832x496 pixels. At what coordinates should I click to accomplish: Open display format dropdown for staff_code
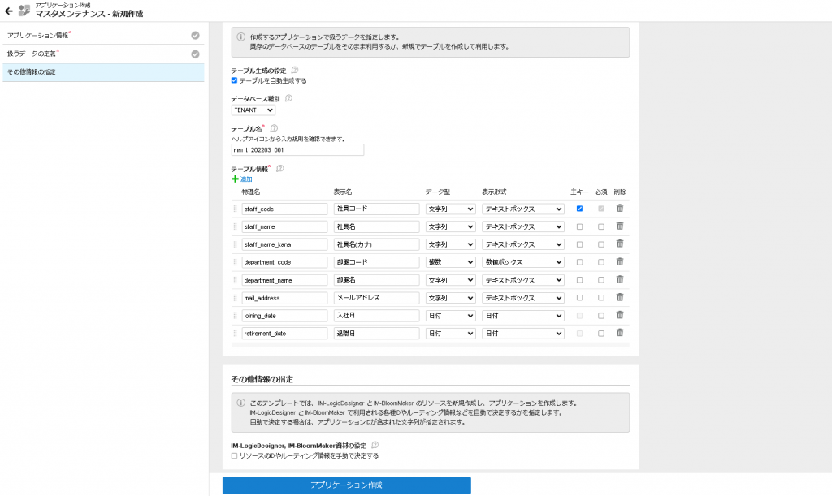point(522,209)
